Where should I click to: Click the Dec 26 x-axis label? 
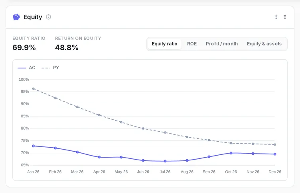click(x=275, y=172)
